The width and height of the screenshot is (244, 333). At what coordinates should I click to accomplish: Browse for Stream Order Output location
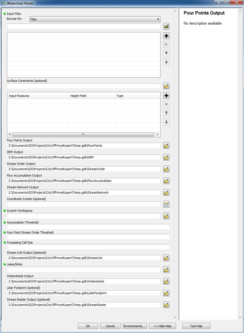pos(166,169)
